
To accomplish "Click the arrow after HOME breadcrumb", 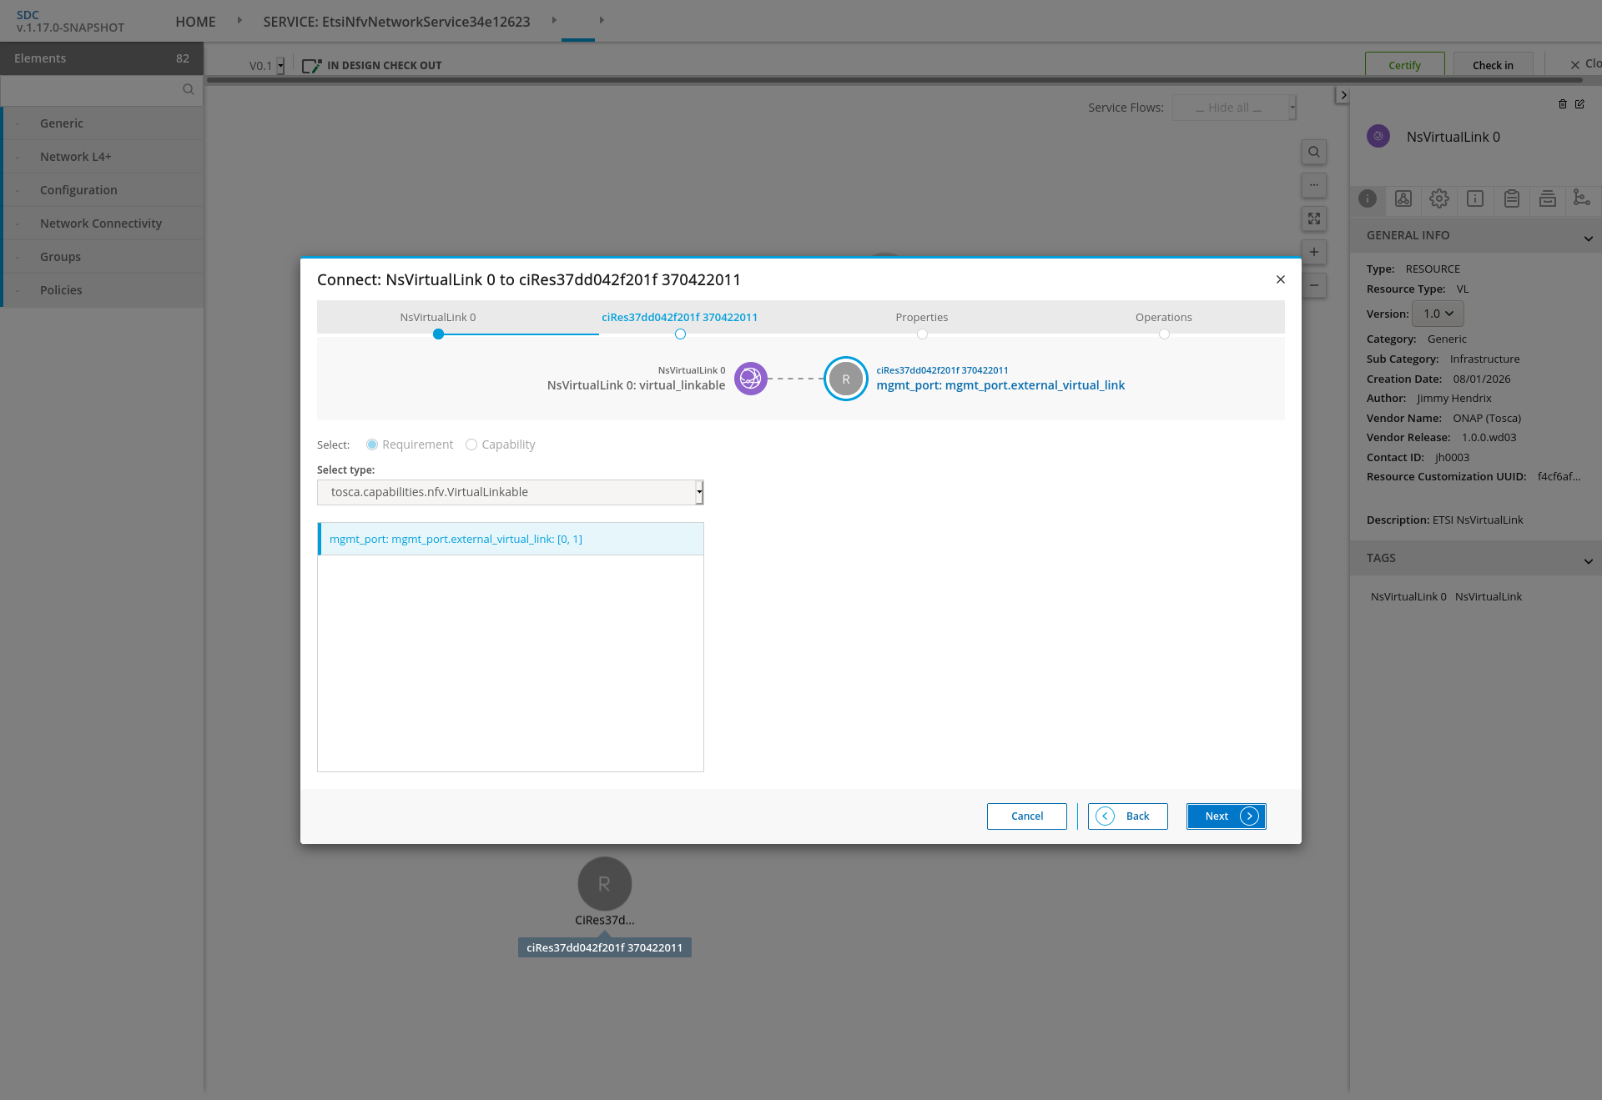I will click(x=239, y=20).
